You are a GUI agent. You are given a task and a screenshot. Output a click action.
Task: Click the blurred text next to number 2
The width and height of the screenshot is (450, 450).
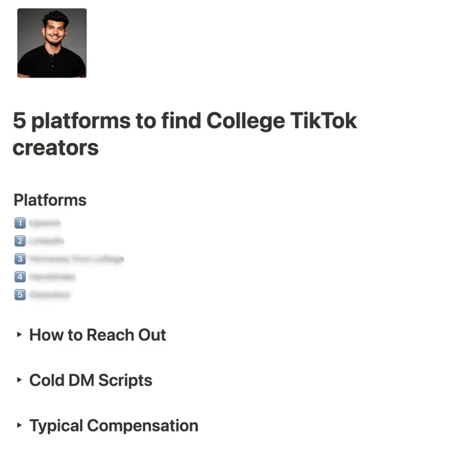click(x=46, y=241)
